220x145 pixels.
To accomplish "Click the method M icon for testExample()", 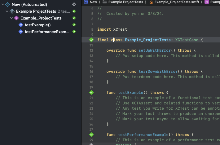I will coord(21,25).
